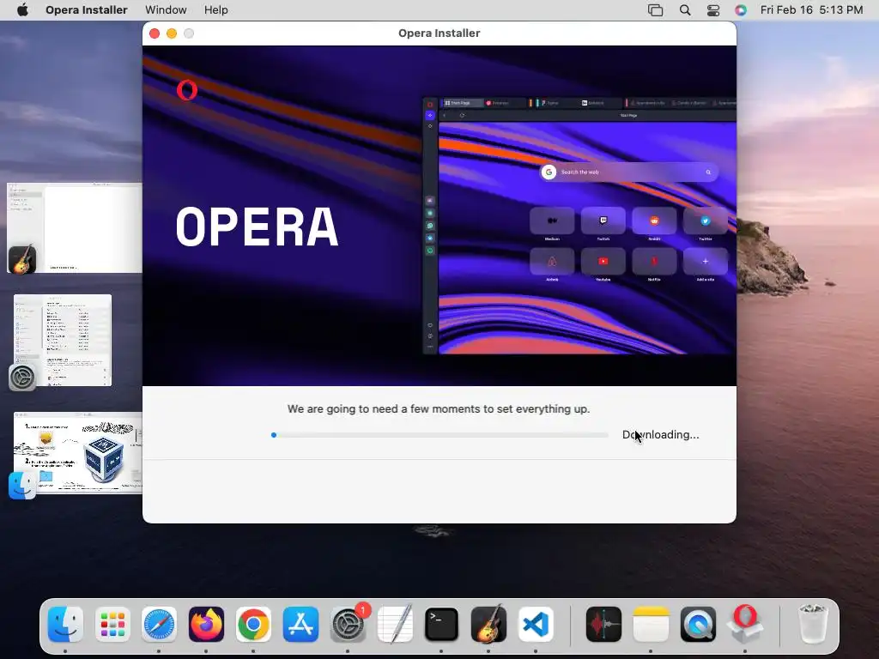This screenshot has height=659, width=879.
Task: Open the Trash from the Dock
Action: click(812, 625)
